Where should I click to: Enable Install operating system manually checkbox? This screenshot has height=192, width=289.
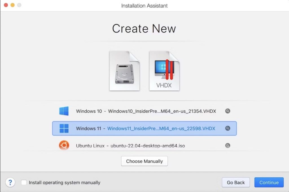[24, 182]
